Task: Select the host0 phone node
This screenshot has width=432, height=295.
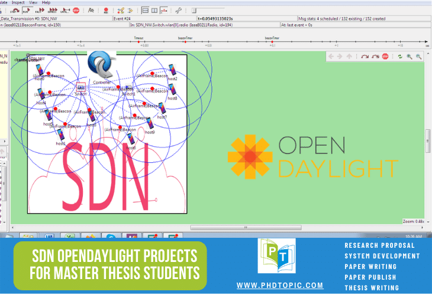Action: click(x=40, y=70)
